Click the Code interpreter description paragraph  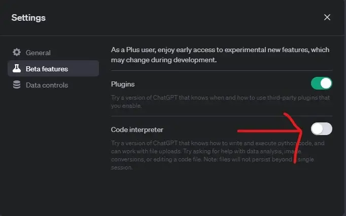(x=203, y=155)
